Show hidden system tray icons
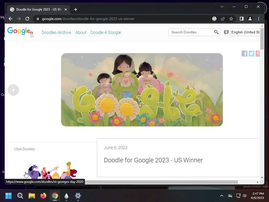The height and width of the screenshot is (202, 269). [x=222, y=196]
